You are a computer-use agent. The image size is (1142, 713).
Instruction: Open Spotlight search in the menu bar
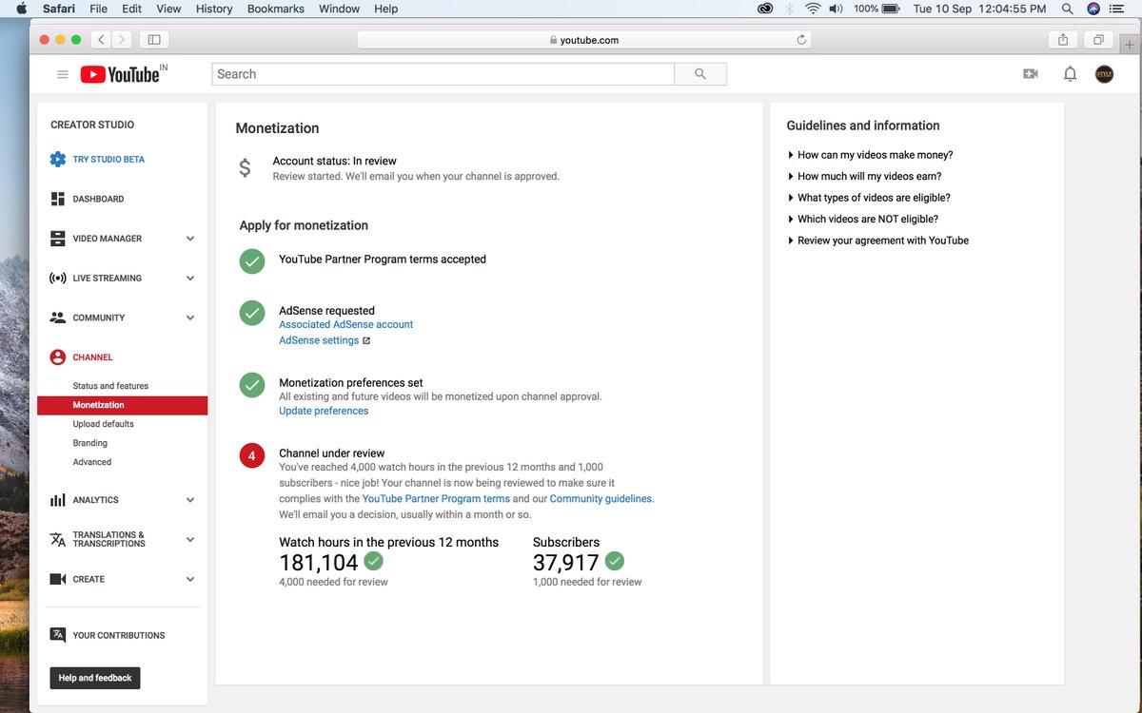click(1067, 9)
